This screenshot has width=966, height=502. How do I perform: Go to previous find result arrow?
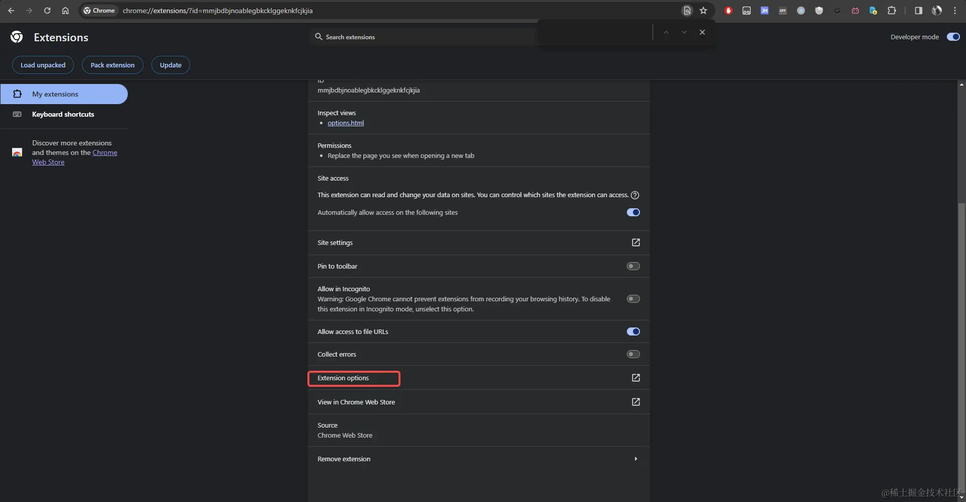[x=666, y=32]
